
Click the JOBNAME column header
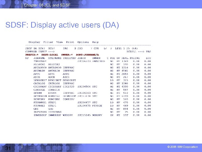39,58
